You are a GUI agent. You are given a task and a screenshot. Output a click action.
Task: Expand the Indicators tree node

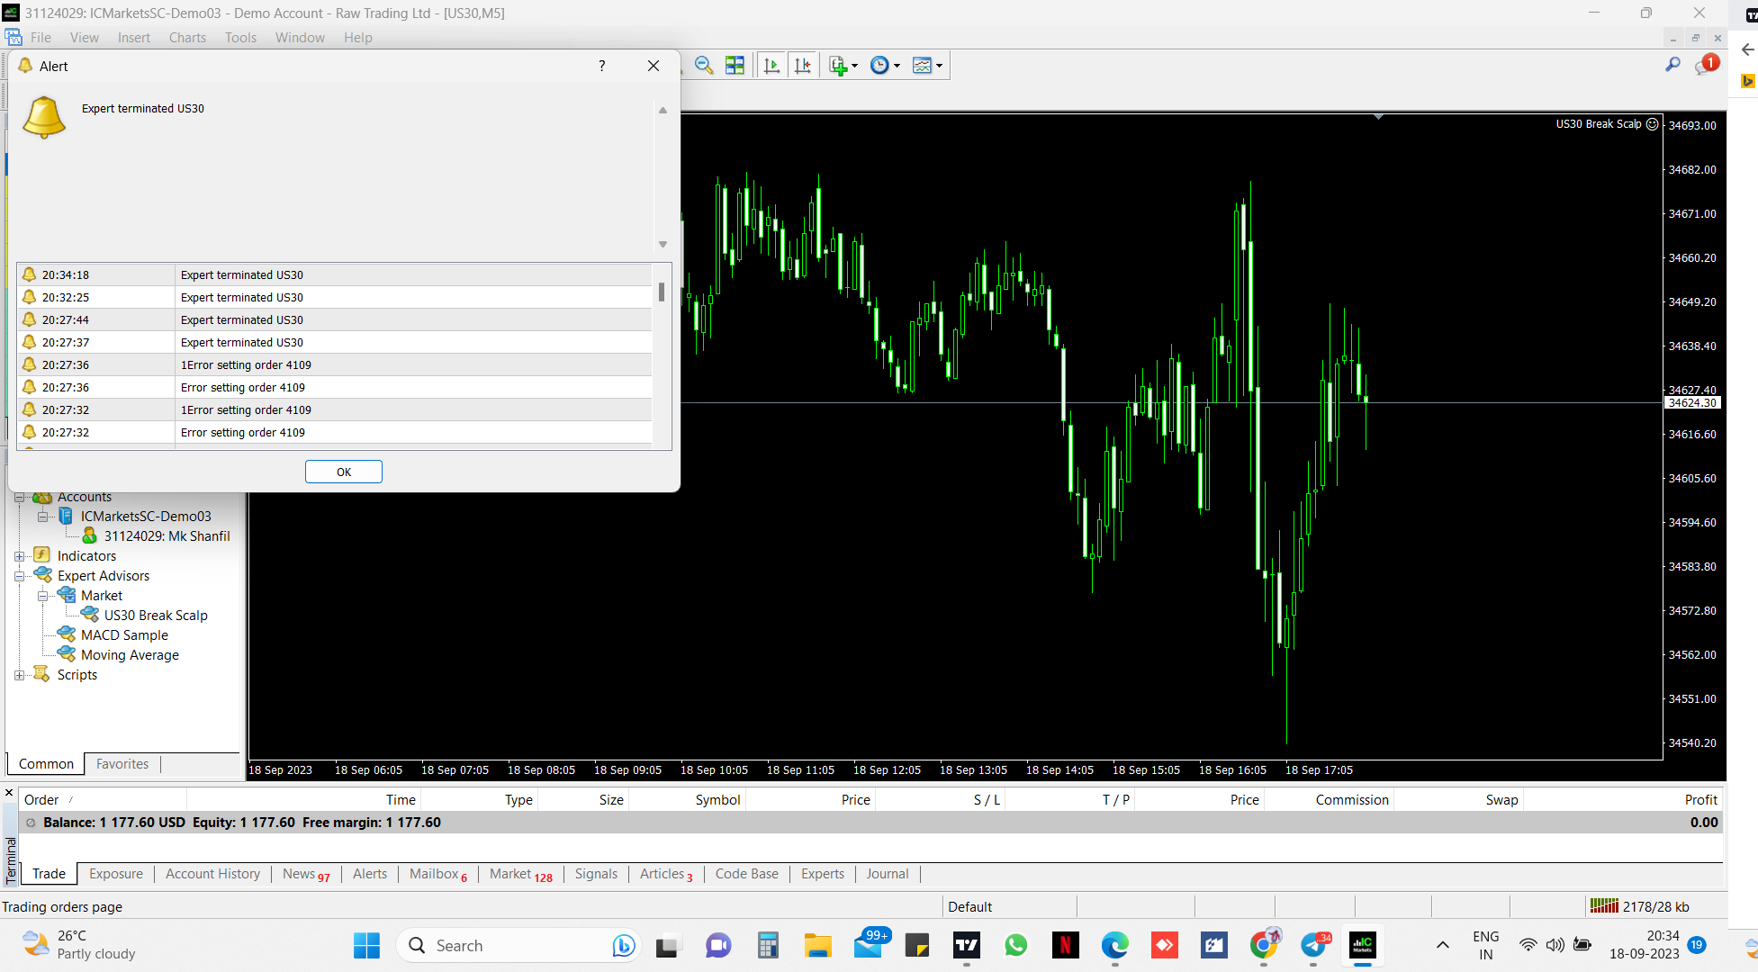(19, 556)
